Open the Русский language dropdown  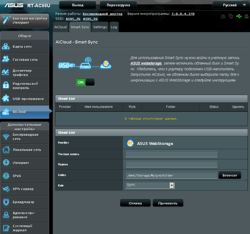click(231, 5)
